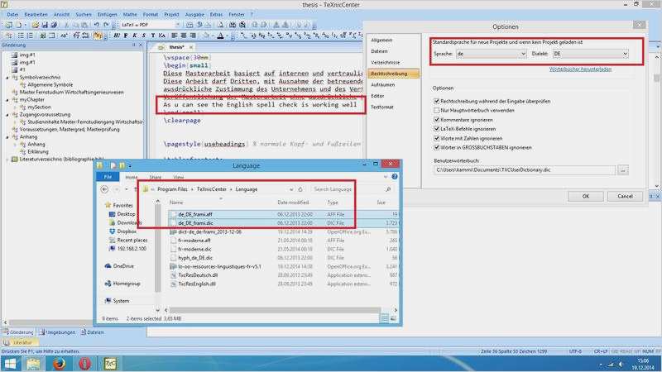Click the OK button in Optionen
The width and height of the screenshot is (662, 372).
click(x=586, y=196)
